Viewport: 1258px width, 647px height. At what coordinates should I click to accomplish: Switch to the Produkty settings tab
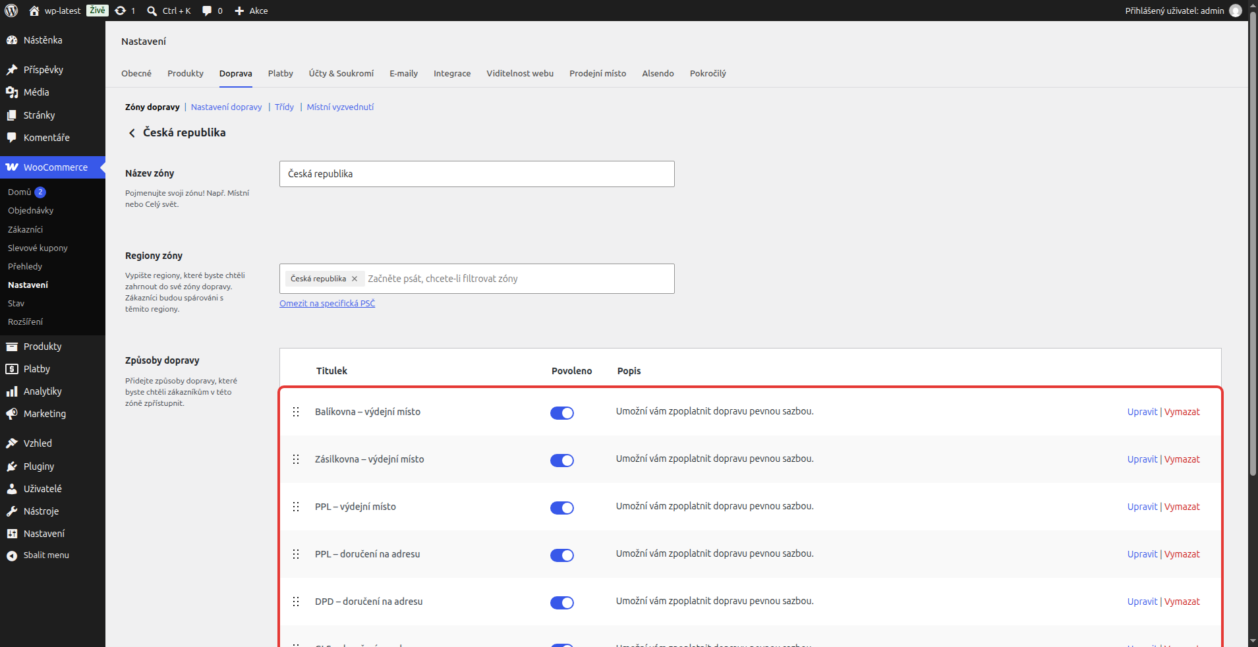[185, 73]
